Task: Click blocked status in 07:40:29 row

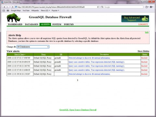Action: tap(144, 62)
